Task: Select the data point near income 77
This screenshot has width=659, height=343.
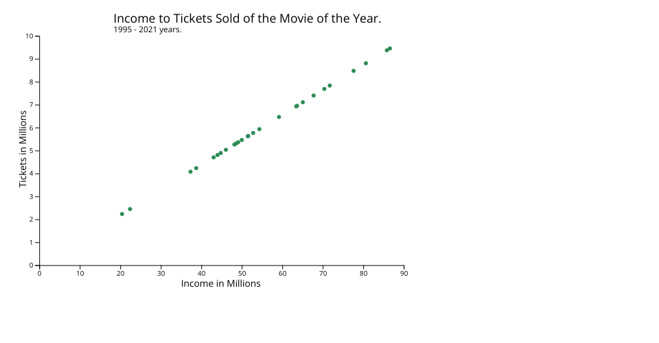Action: tap(354, 71)
